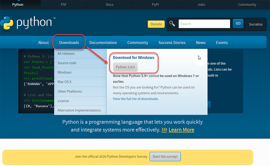Select Alternative Implementations submenu item
This screenshot has height=166, width=270.
(80, 110)
